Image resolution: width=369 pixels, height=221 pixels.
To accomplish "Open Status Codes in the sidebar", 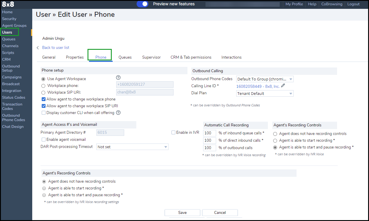I will pos(14,98).
